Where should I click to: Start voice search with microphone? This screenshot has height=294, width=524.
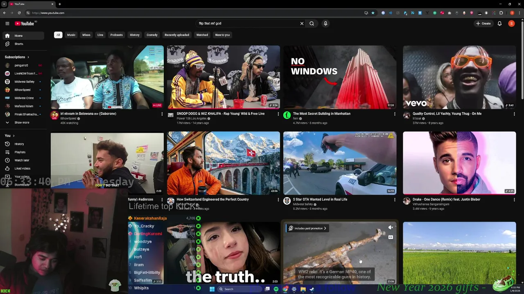(x=325, y=24)
